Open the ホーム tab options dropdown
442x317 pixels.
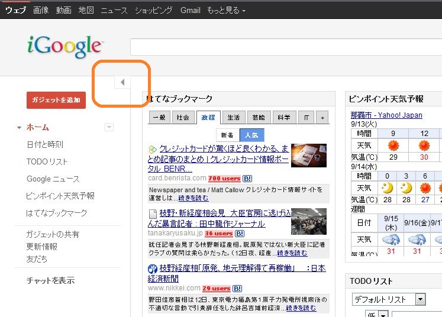click(x=109, y=127)
